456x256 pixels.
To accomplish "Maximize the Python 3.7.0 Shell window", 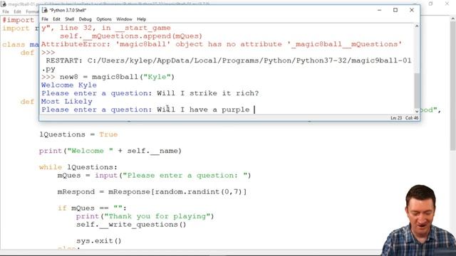I will [x=395, y=10].
